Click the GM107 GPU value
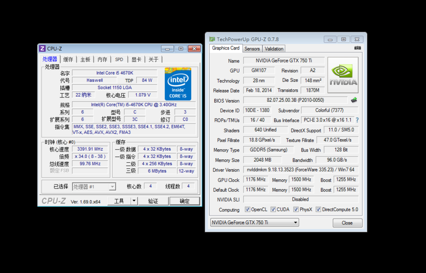426x273 pixels. click(259, 70)
